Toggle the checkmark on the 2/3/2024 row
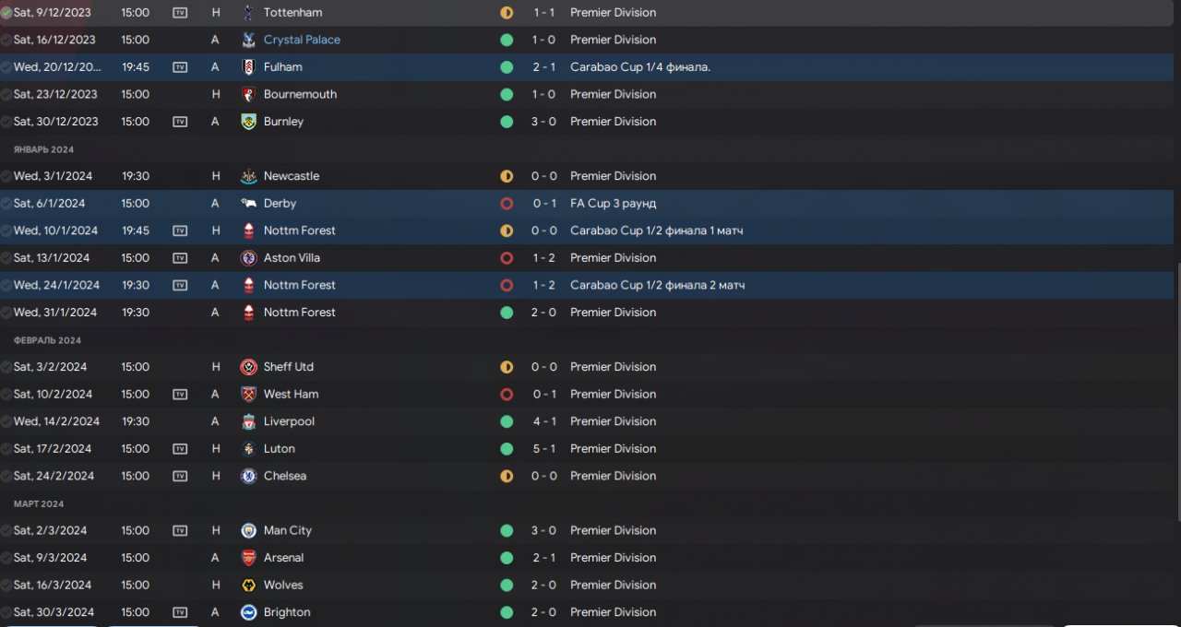The width and height of the screenshot is (1181, 627). [6, 531]
